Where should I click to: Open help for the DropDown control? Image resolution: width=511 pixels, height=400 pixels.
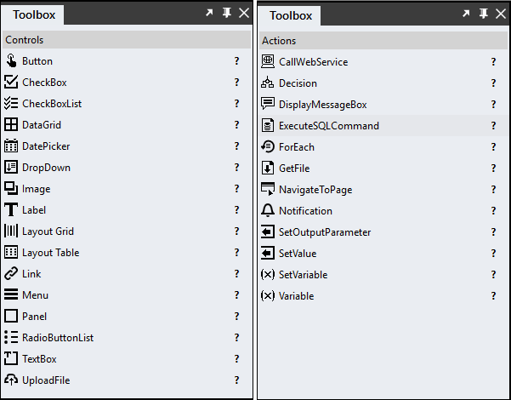point(237,167)
